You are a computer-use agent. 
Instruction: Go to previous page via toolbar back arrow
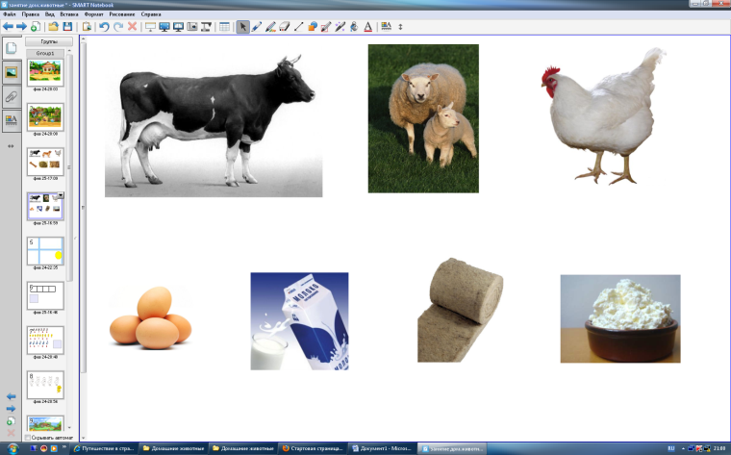[8, 27]
